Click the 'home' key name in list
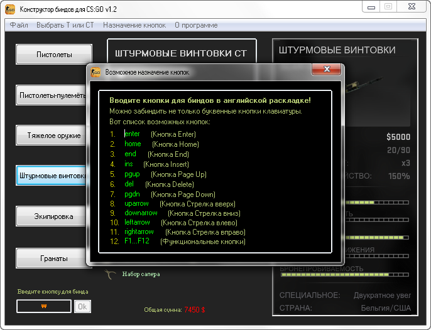 pyautogui.click(x=133, y=144)
